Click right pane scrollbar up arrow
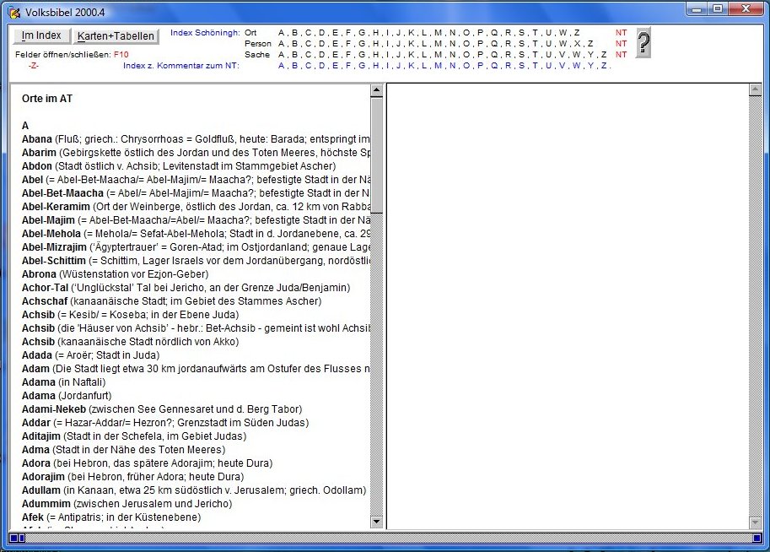770x552 pixels. [755, 90]
